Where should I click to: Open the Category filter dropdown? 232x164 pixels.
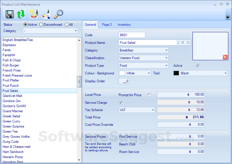(50, 31)
